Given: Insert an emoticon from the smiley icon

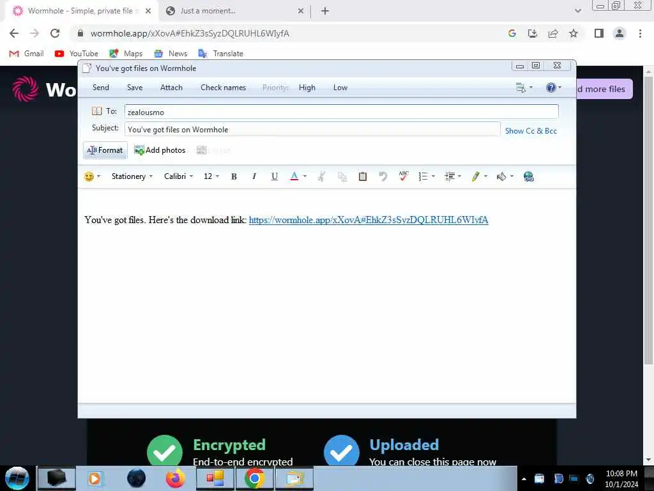Looking at the screenshot, I should (x=88, y=176).
